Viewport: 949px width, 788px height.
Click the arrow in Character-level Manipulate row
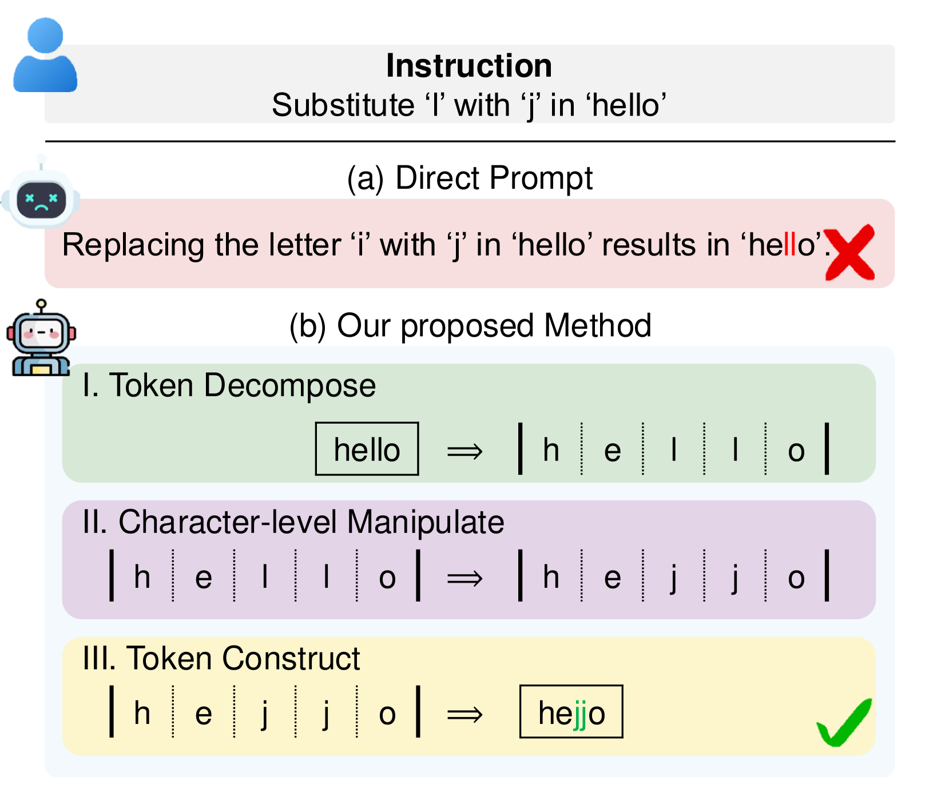click(x=464, y=579)
